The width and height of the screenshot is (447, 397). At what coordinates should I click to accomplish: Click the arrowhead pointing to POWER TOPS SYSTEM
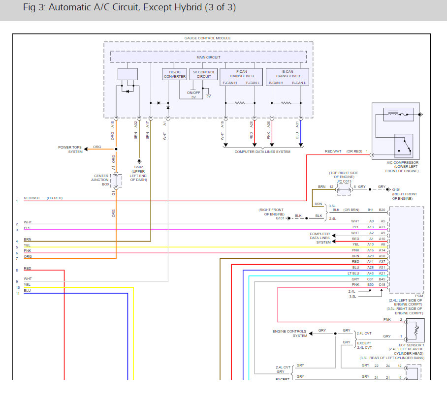coord(86,149)
